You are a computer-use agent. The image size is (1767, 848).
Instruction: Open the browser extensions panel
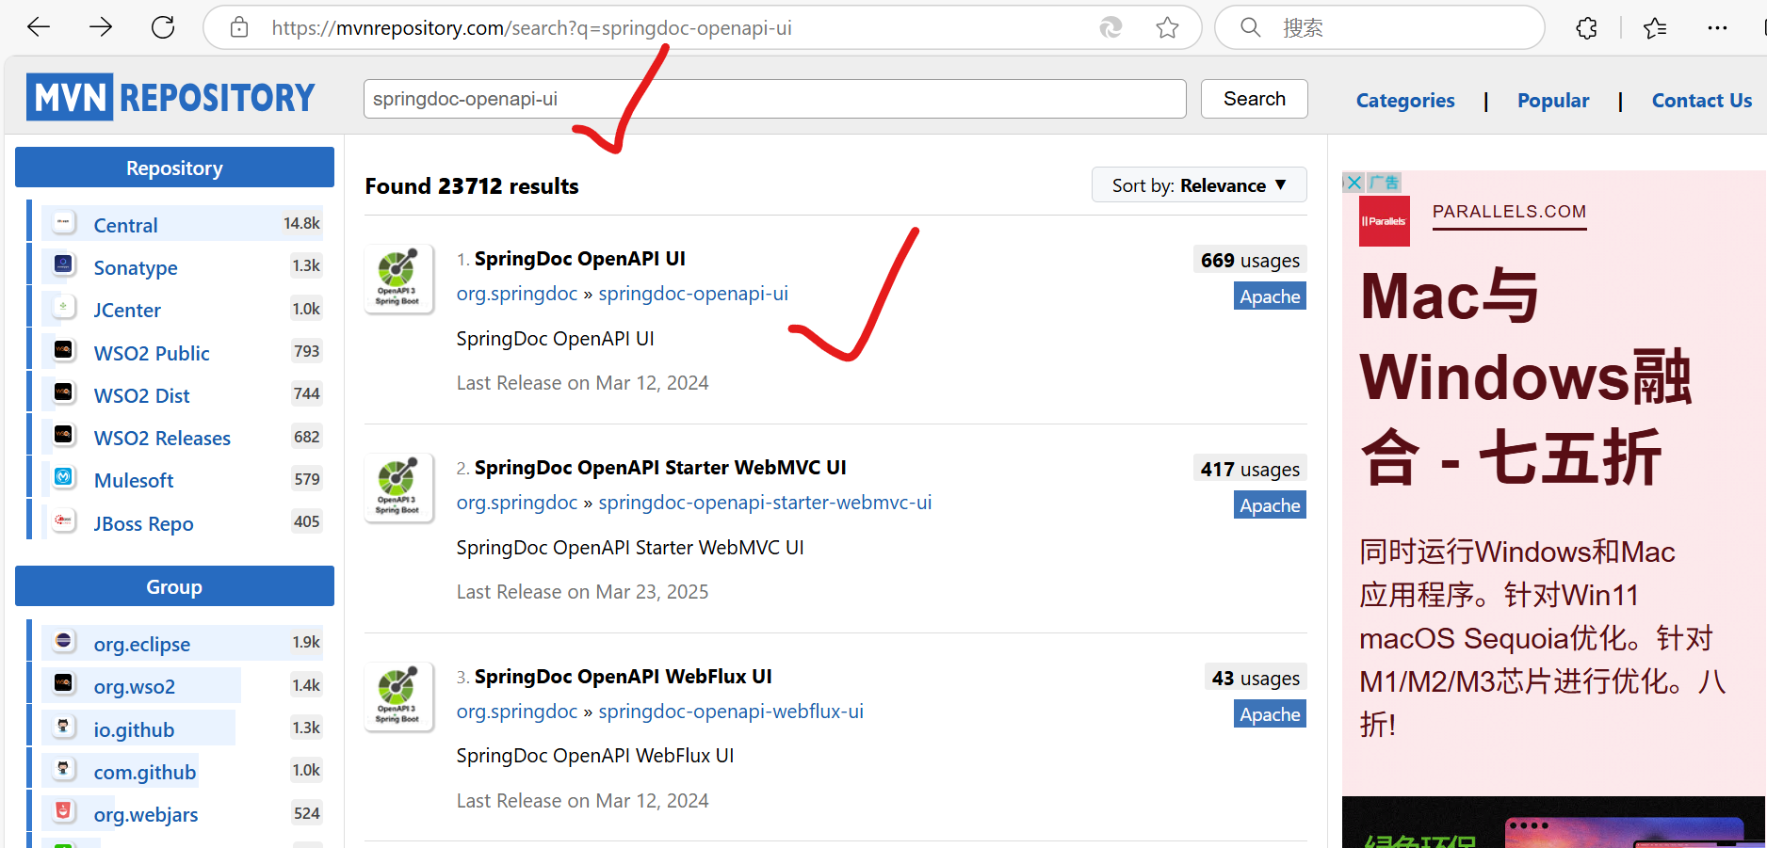click(1586, 27)
